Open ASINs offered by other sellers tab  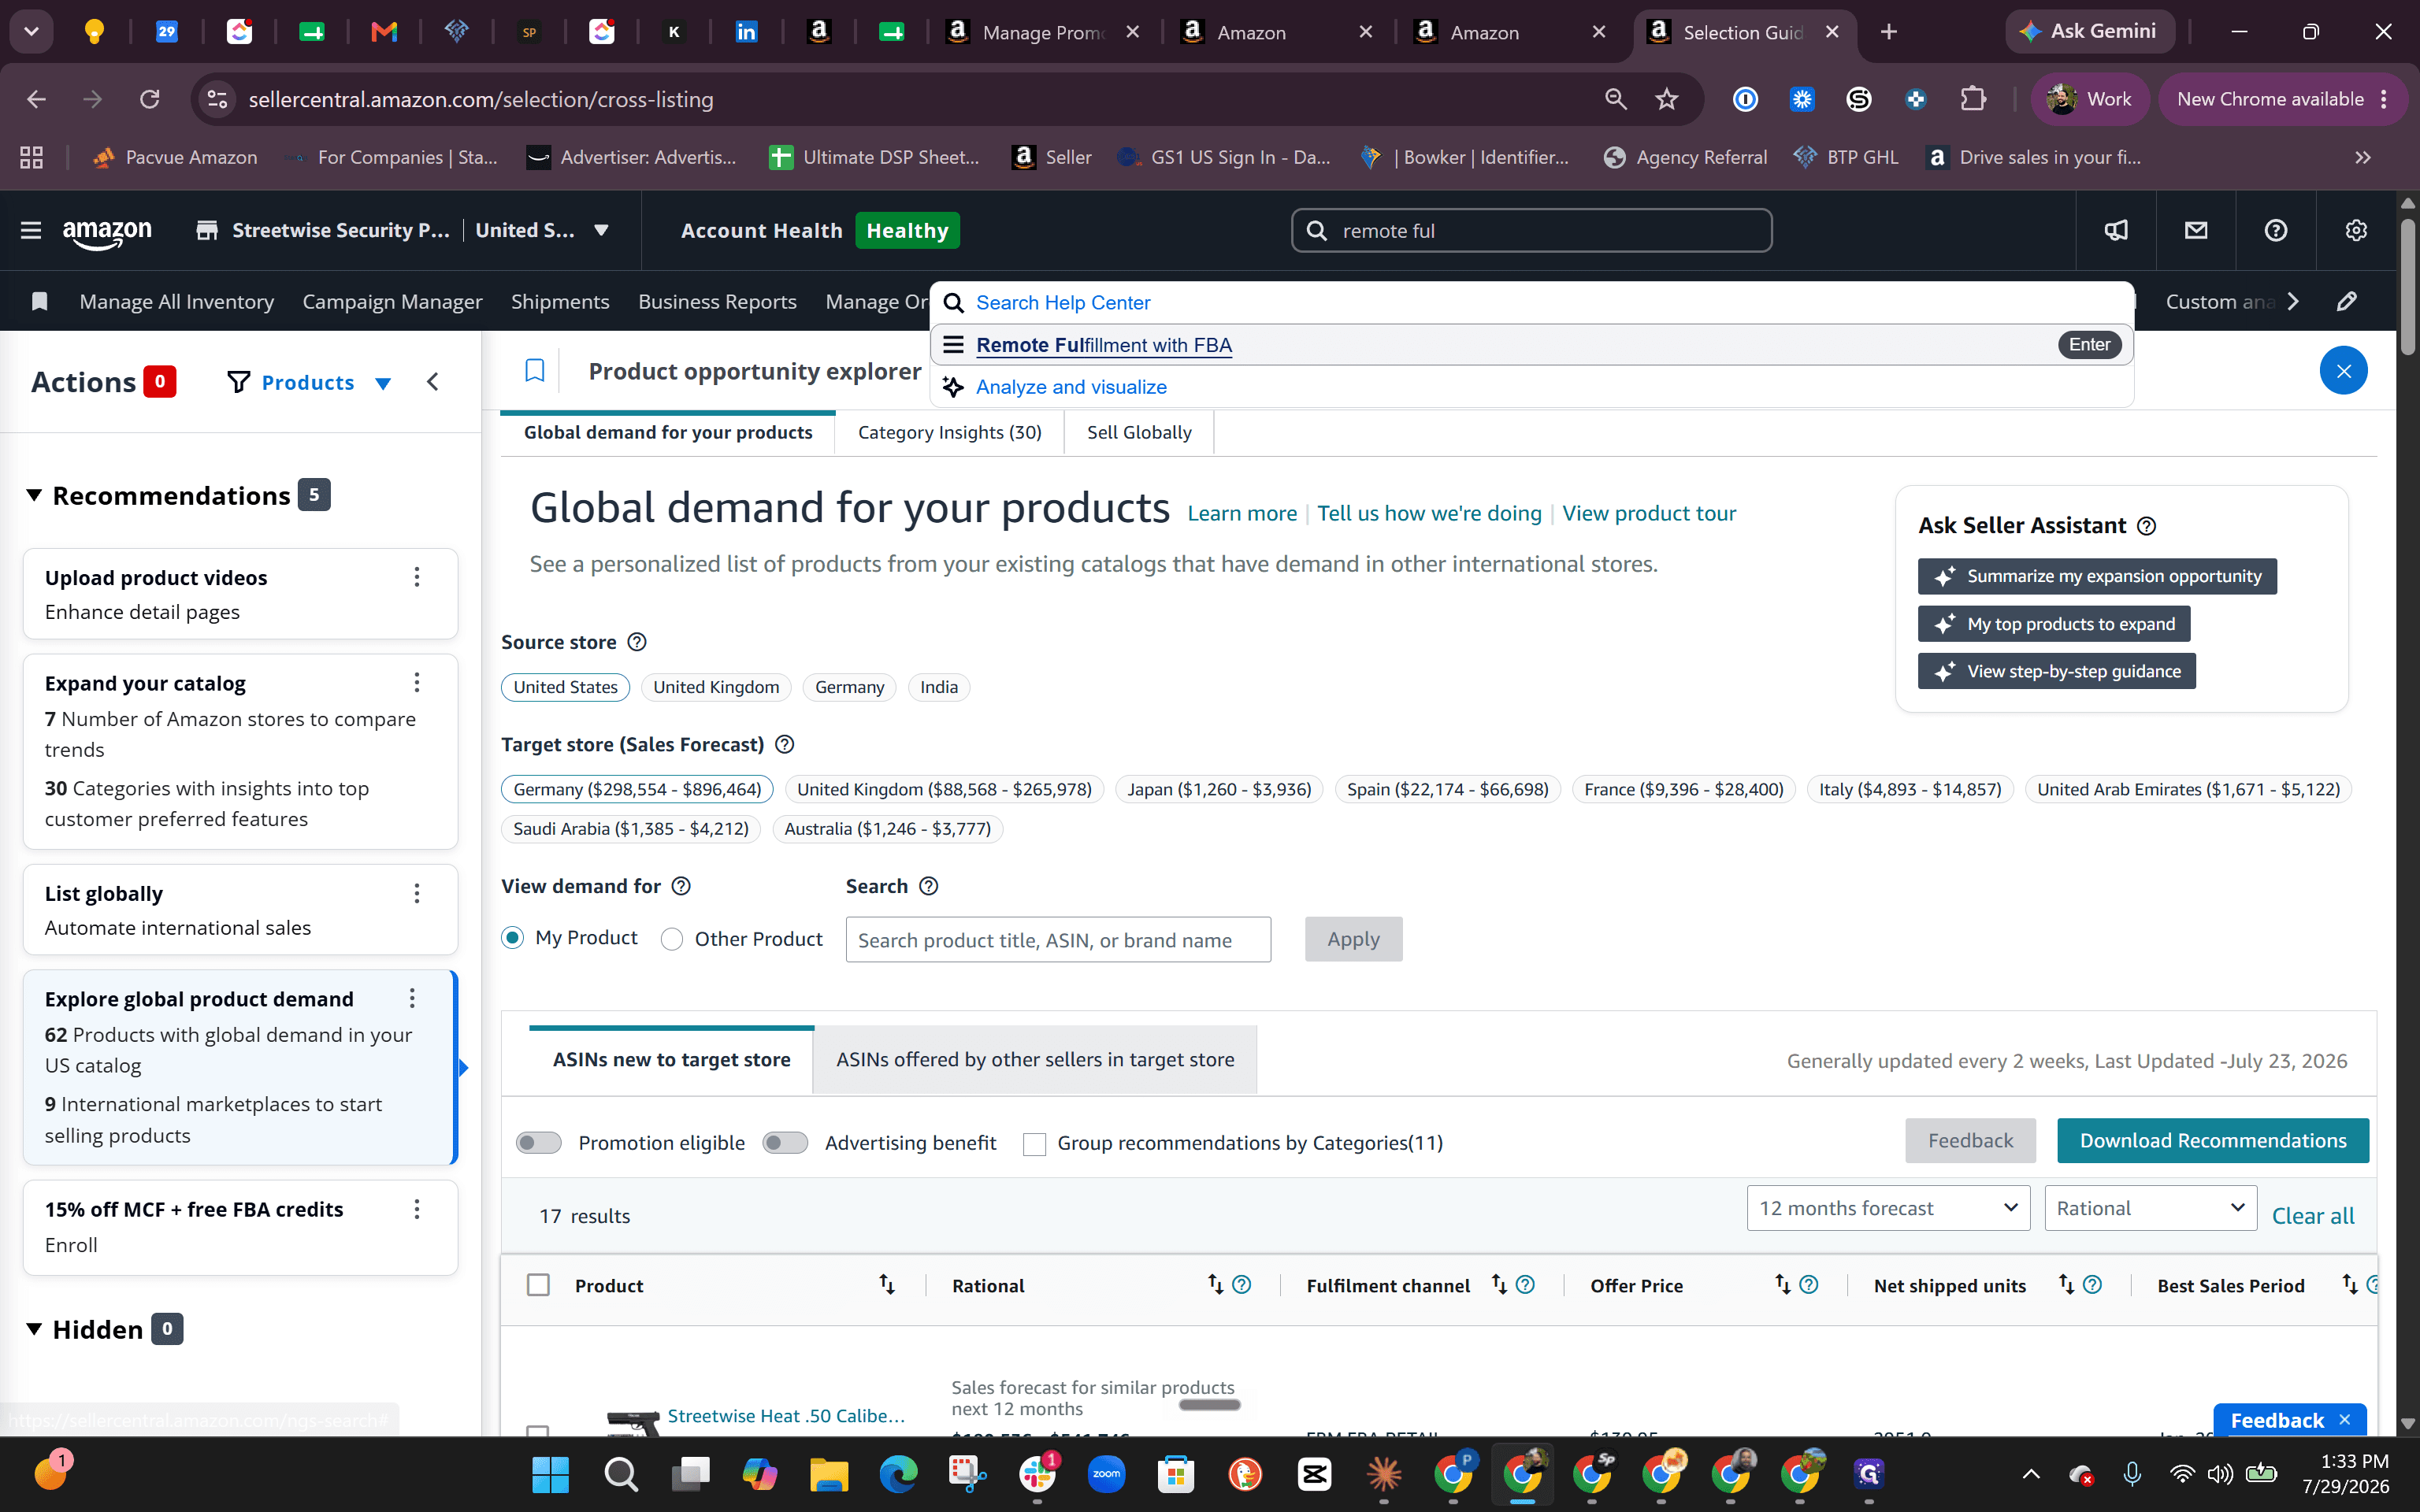[x=1035, y=1059]
